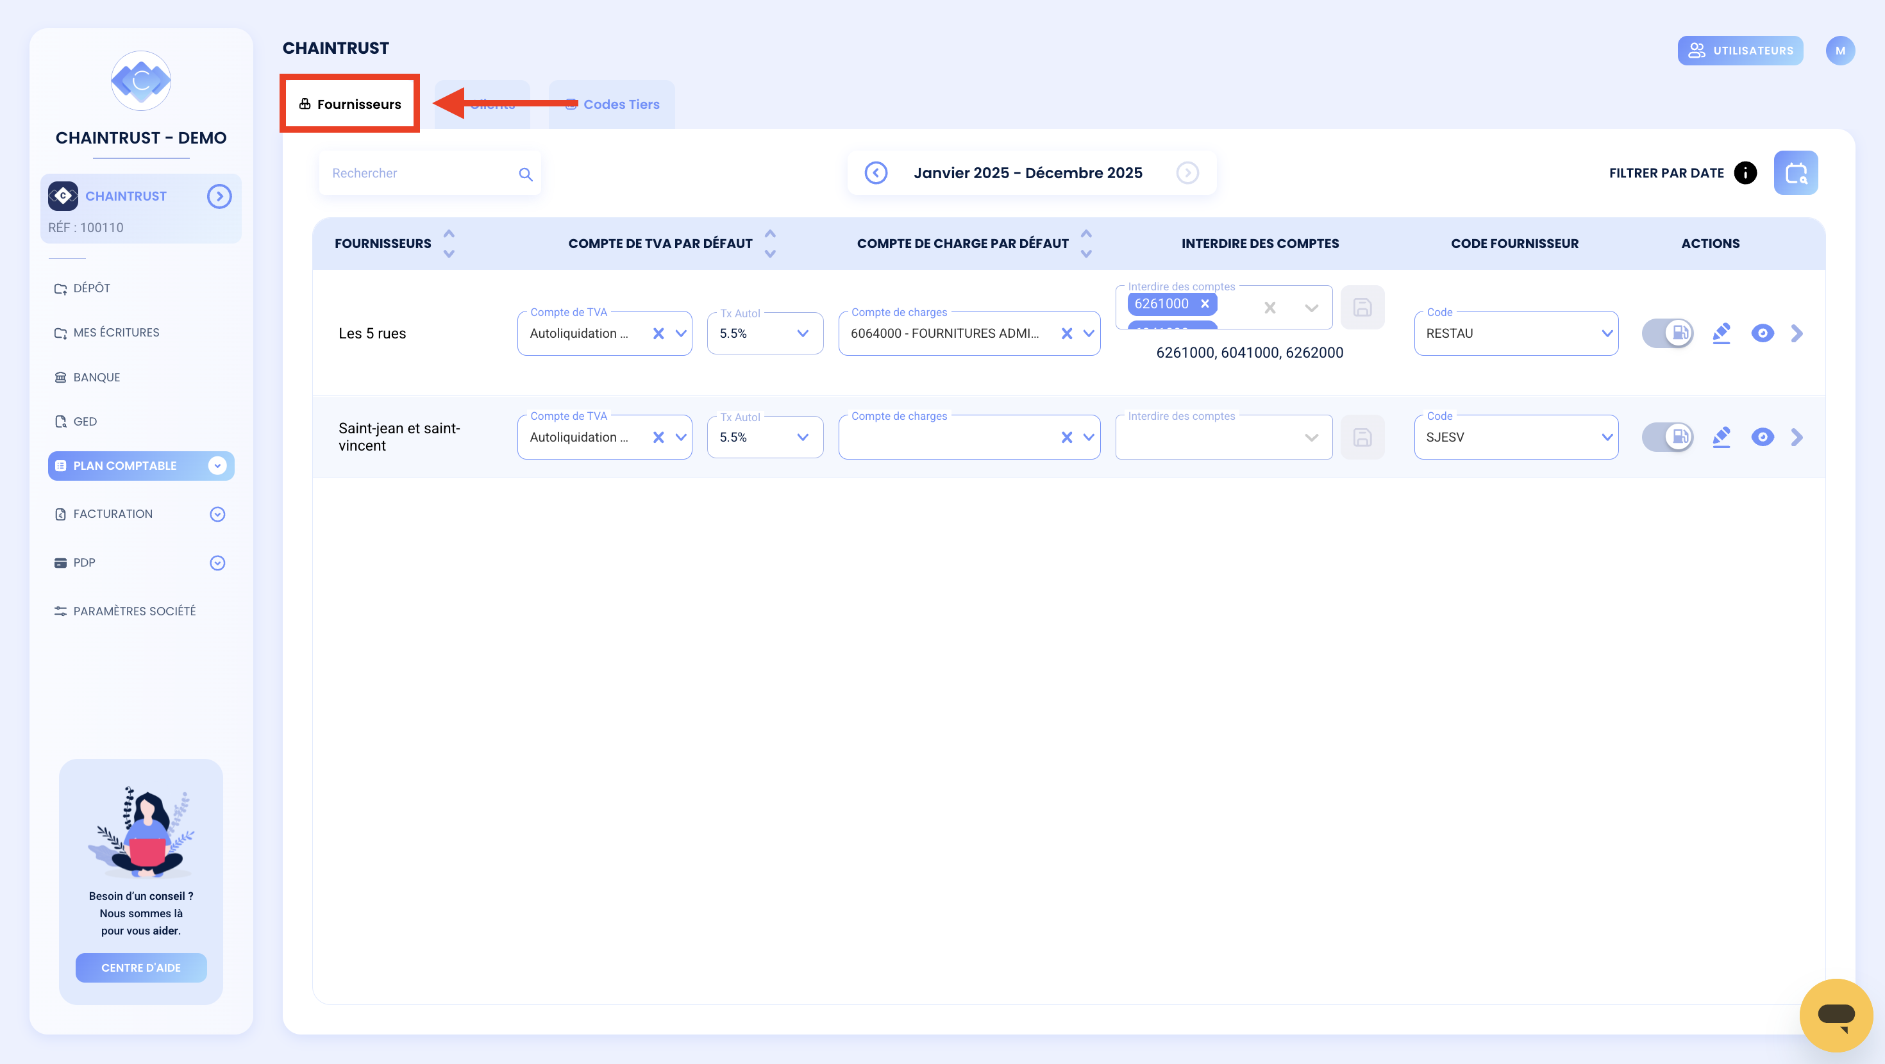The height and width of the screenshot is (1064, 1885).
Task: Open GED in the sidebar
Action: coord(76,422)
